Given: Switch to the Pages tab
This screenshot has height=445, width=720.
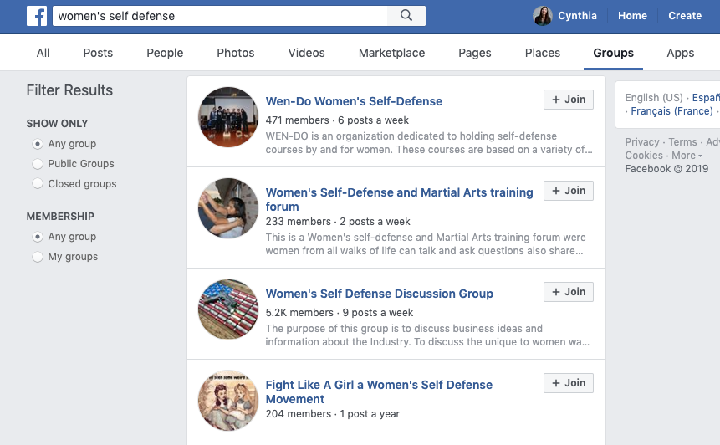Looking at the screenshot, I should 475,53.
